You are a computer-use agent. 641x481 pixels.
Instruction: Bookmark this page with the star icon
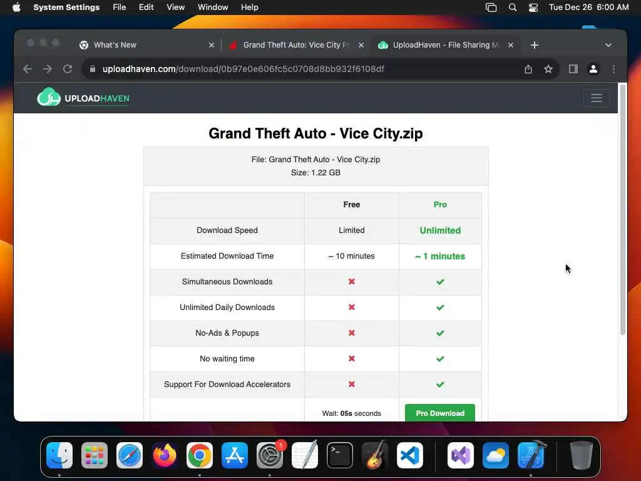point(548,69)
